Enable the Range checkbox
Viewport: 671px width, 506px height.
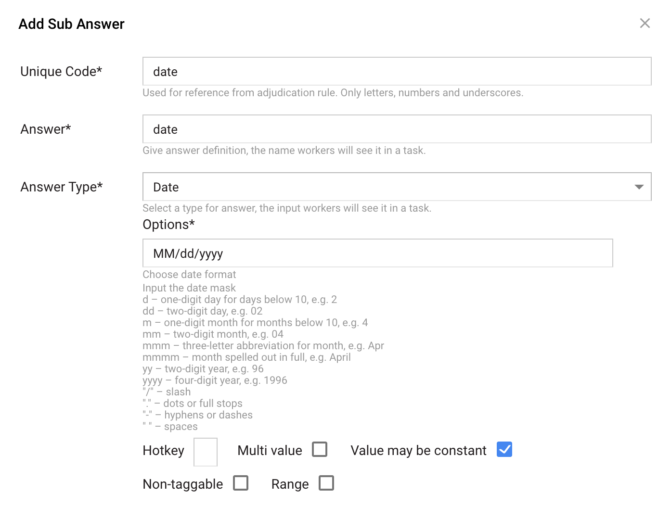coord(326,483)
